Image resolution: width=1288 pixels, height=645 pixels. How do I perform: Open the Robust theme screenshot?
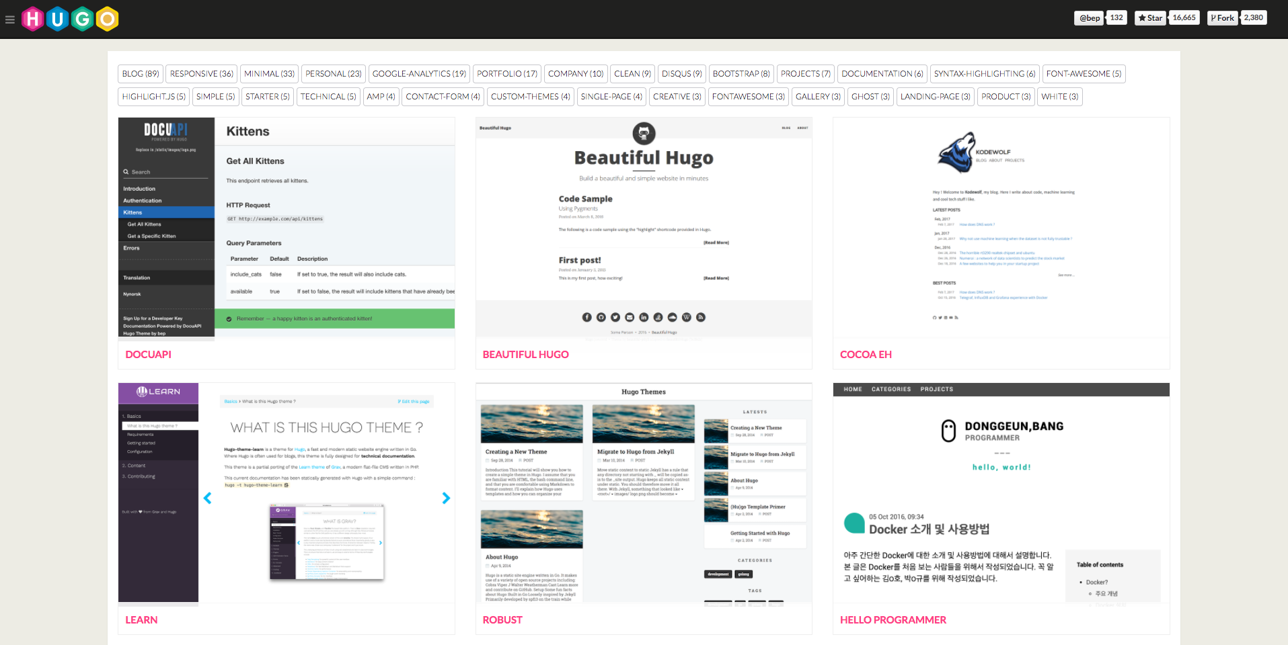click(x=644, y=494)
